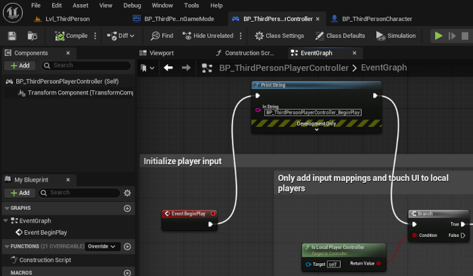Toggle the Branch Condition pin
473x276 pixels.
coord(414,235)
